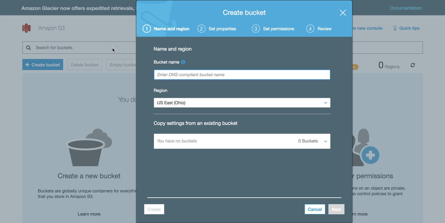Open the Bucket name info tooltip icon
Viewport: 445px width, 223px height.
coord(183,62)
